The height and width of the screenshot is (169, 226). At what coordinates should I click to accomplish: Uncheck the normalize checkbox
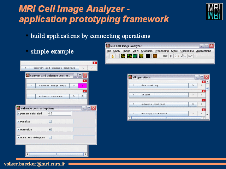(50, 130)
